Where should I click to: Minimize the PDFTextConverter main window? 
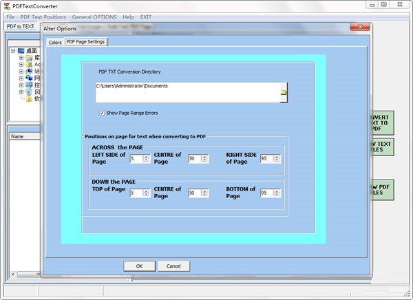372,5
